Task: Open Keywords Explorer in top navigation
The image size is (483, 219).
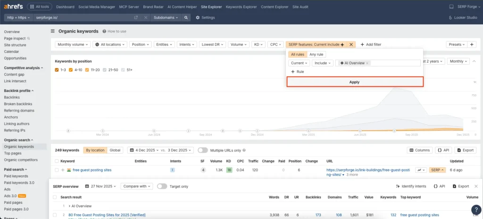Action: pyautogui.click(x=241, y=7)
